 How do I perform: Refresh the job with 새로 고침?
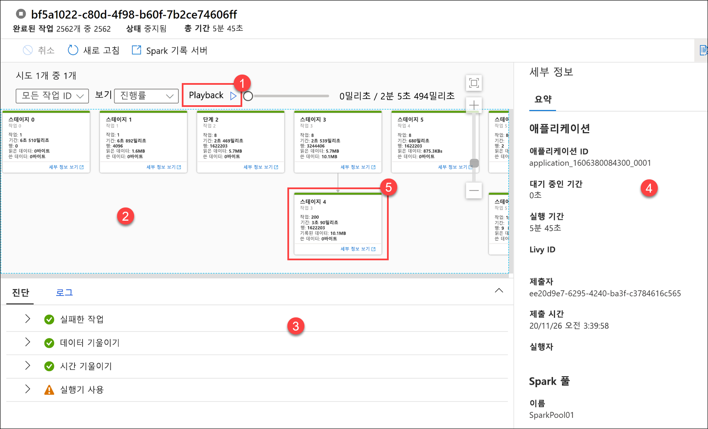click(x=94, y=50)
